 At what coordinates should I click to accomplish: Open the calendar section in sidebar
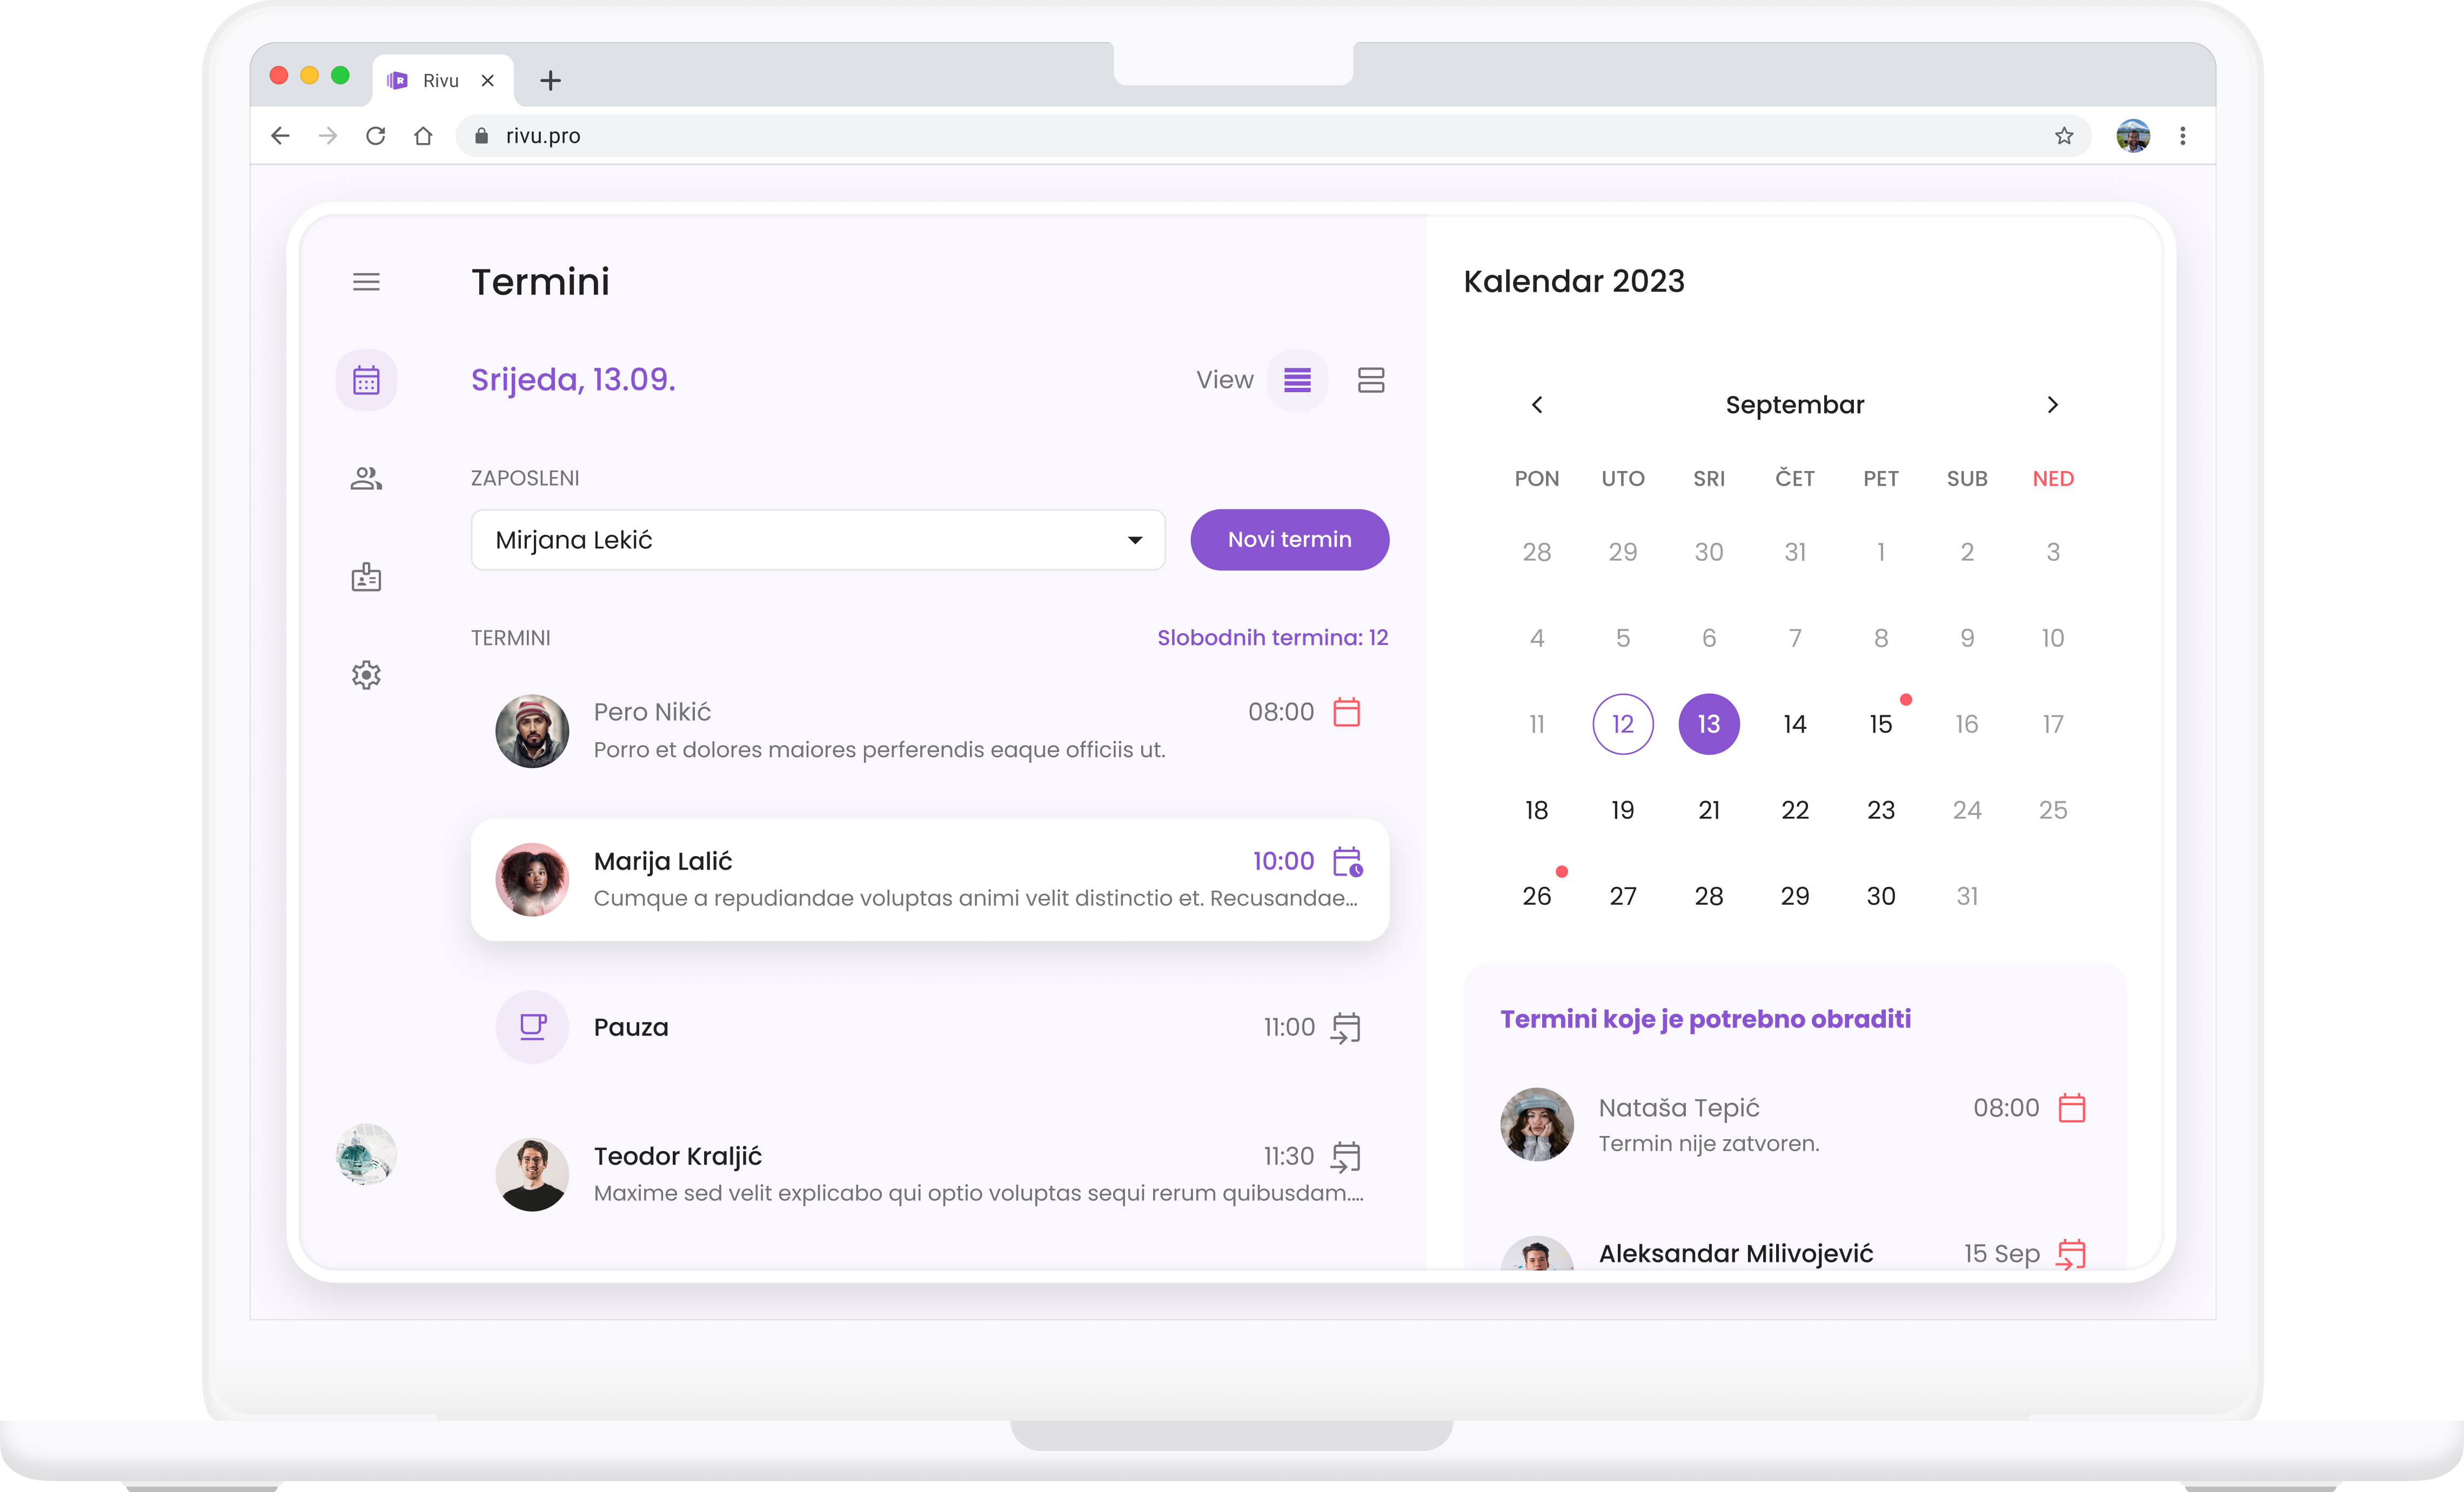pyautogui.click(x=366, y=380)
